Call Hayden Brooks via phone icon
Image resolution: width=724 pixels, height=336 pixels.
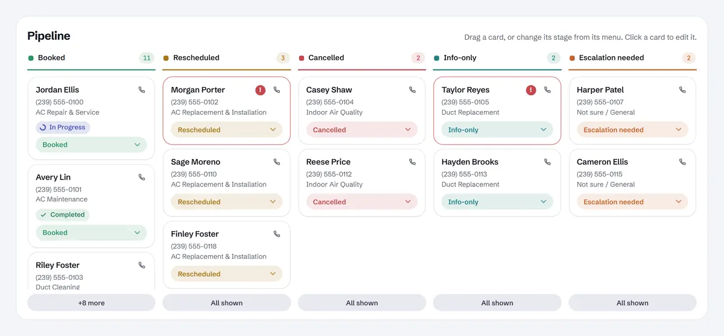[548, 162]
